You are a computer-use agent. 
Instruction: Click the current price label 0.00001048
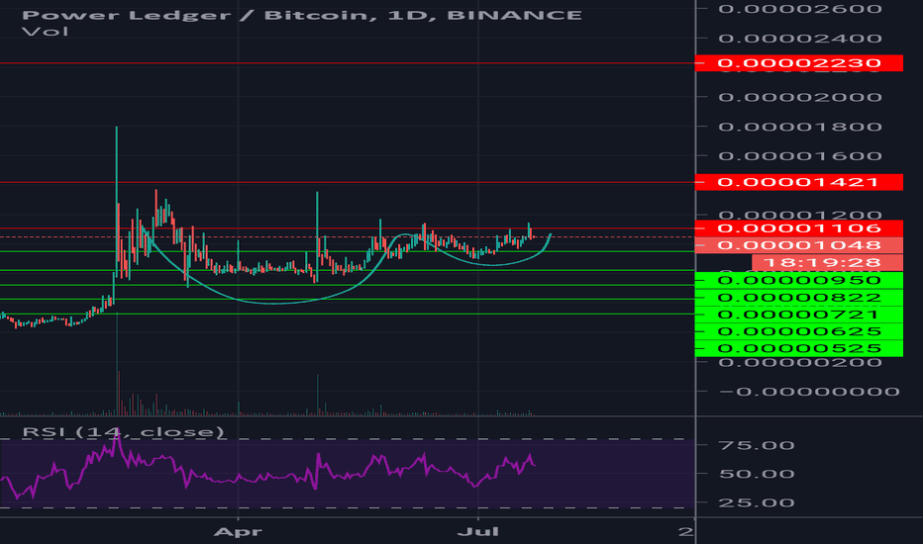[799, 245]
